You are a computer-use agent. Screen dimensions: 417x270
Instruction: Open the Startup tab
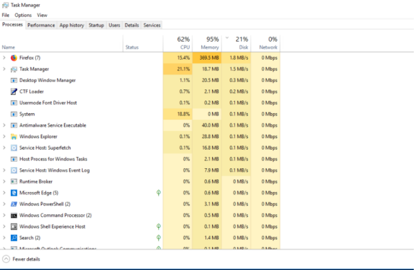click(x=96, y=26)
